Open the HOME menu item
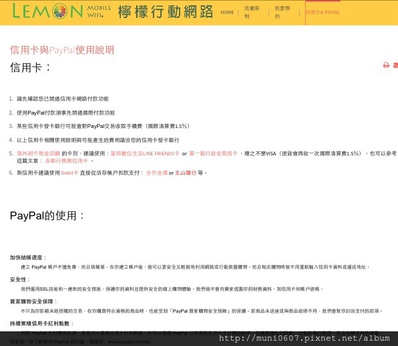The image size is (398, 346). click(227, 12)
